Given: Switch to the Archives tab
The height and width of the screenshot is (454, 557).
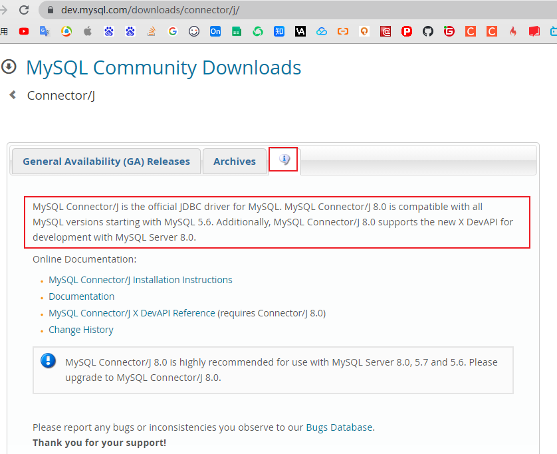Looking at the screenshot, I should click(x=235, y=162).
